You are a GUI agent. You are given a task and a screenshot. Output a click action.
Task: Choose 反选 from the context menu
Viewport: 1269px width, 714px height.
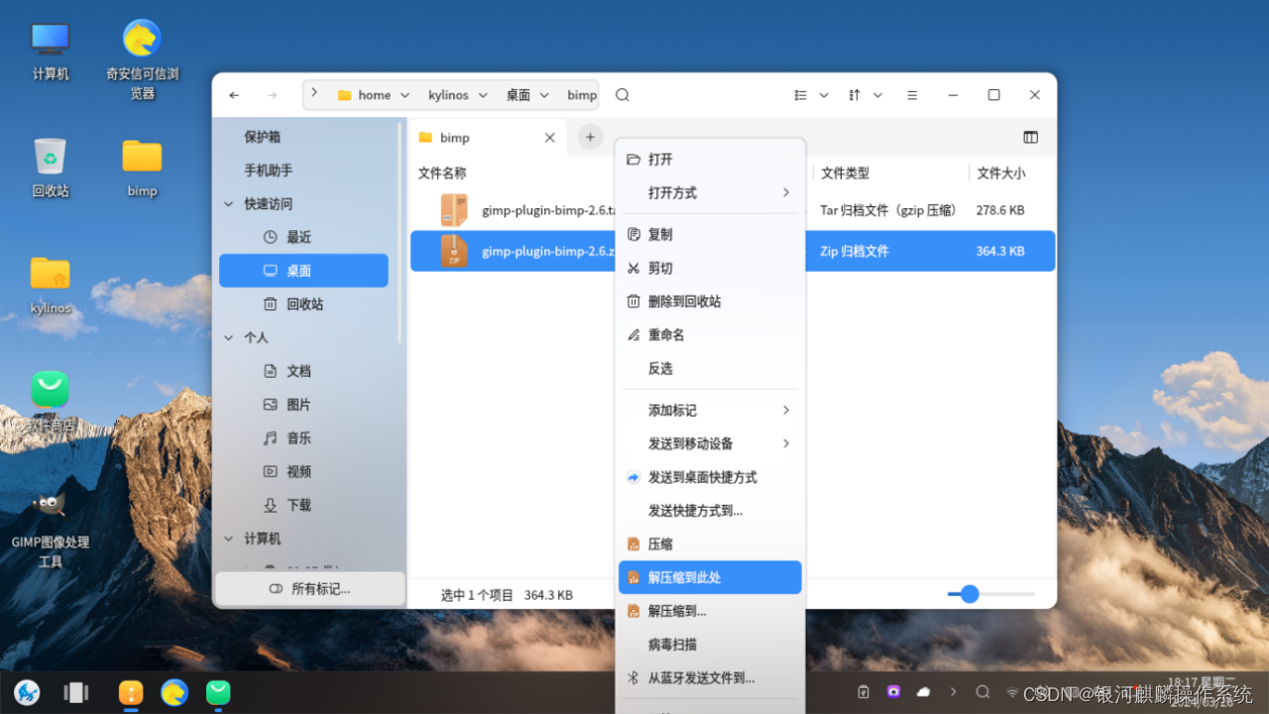pyautogui.click(x=710, y=369)
